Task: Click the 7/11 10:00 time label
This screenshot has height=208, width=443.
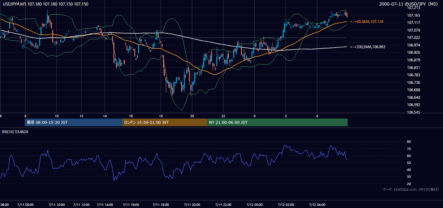Action: (57, 205)
